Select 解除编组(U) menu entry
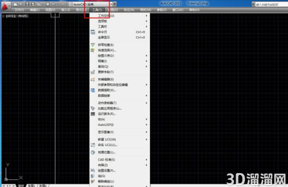 coord(120,181)
